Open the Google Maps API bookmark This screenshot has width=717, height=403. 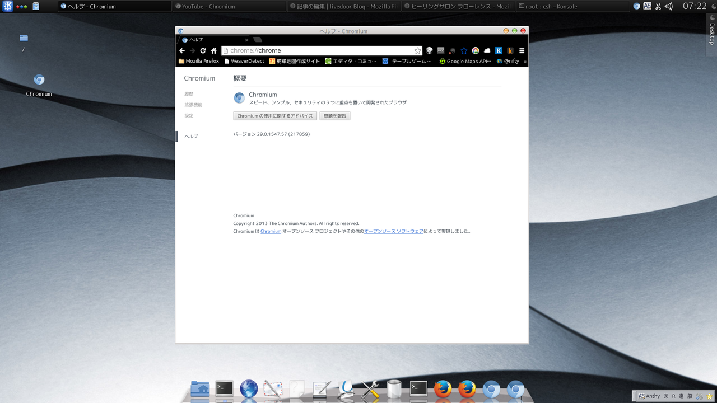465,61
